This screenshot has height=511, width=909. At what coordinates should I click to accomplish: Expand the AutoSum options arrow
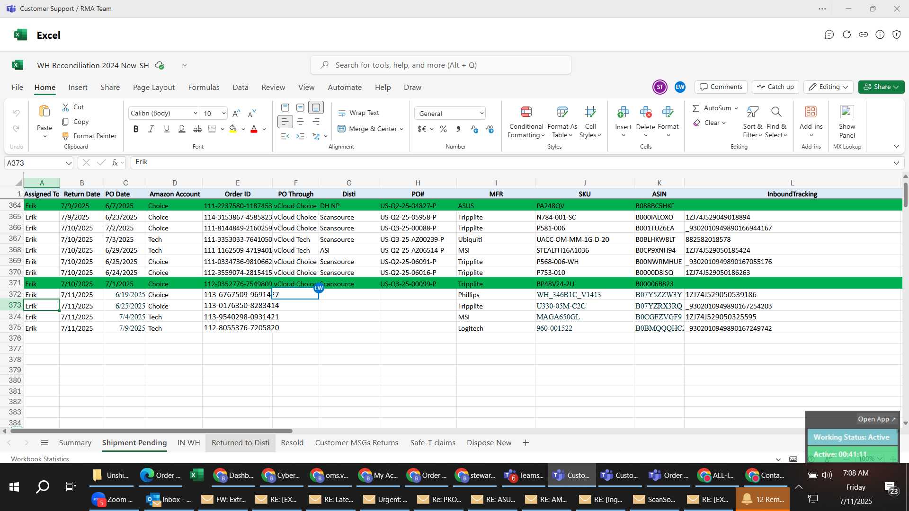pos(736,108)
